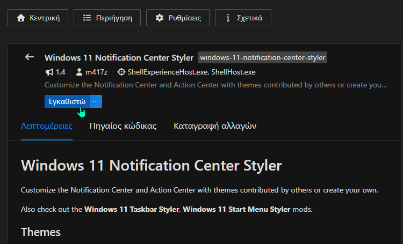This screenshot has height=244, width=403.
Task: Click the target processes crosshair icon
Action: pyautogui.click(x=121, y=72)
